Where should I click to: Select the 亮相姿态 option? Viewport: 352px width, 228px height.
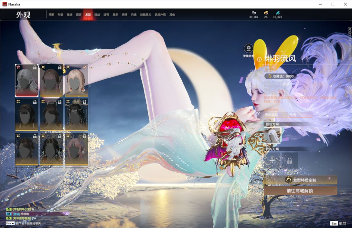click(271, 115)
